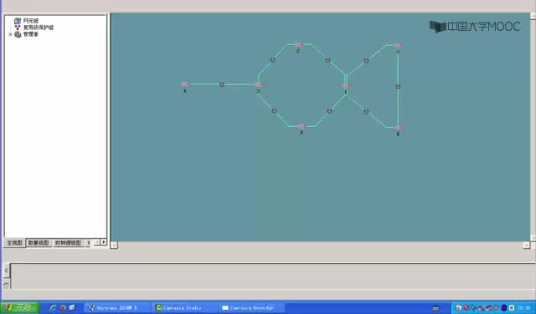The height and width of the screenshot is (314, 536).
Task: Open the Windows 开始 start button
Action: pyautogui.click(x=20, y=307)
